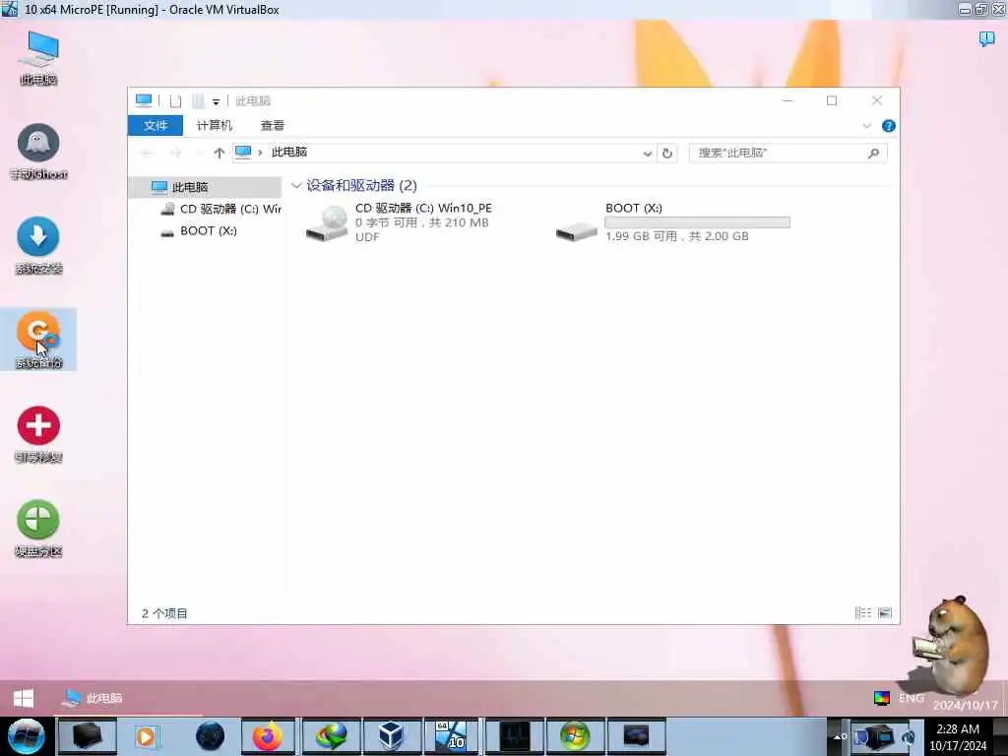
Task: Click BOOT (X:) capacity usage bar
Action: tap(698, 222)
